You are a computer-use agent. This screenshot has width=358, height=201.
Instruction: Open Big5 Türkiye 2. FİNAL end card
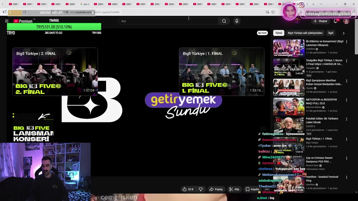click(x=55, y=72)
